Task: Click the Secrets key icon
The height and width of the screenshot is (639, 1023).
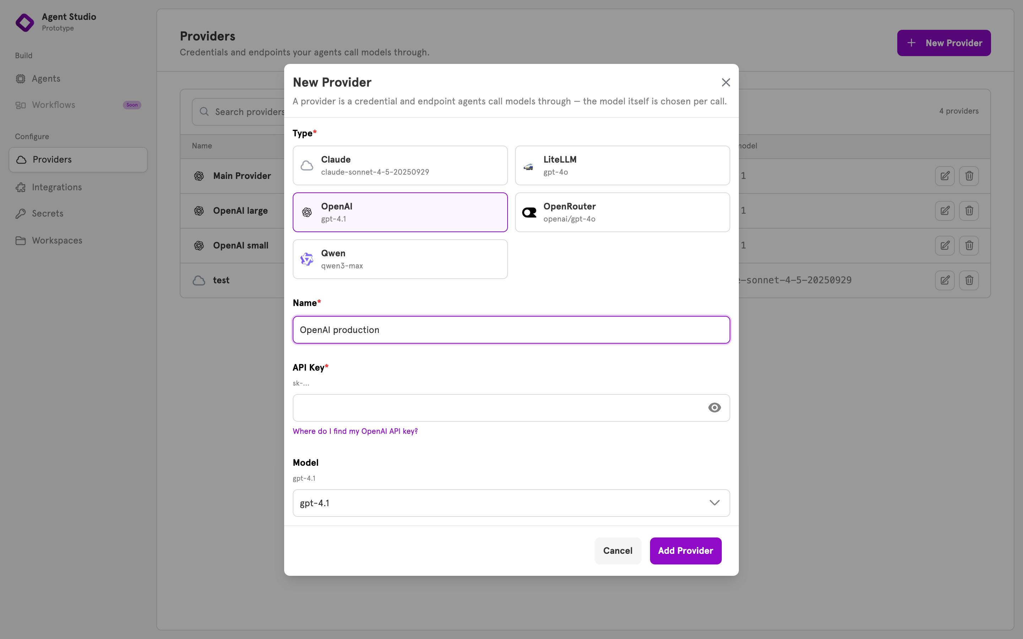Action: pos(21,213)
